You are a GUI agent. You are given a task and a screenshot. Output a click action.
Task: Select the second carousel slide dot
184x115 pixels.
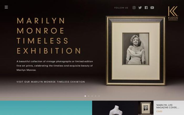click(x=89, y=96)
